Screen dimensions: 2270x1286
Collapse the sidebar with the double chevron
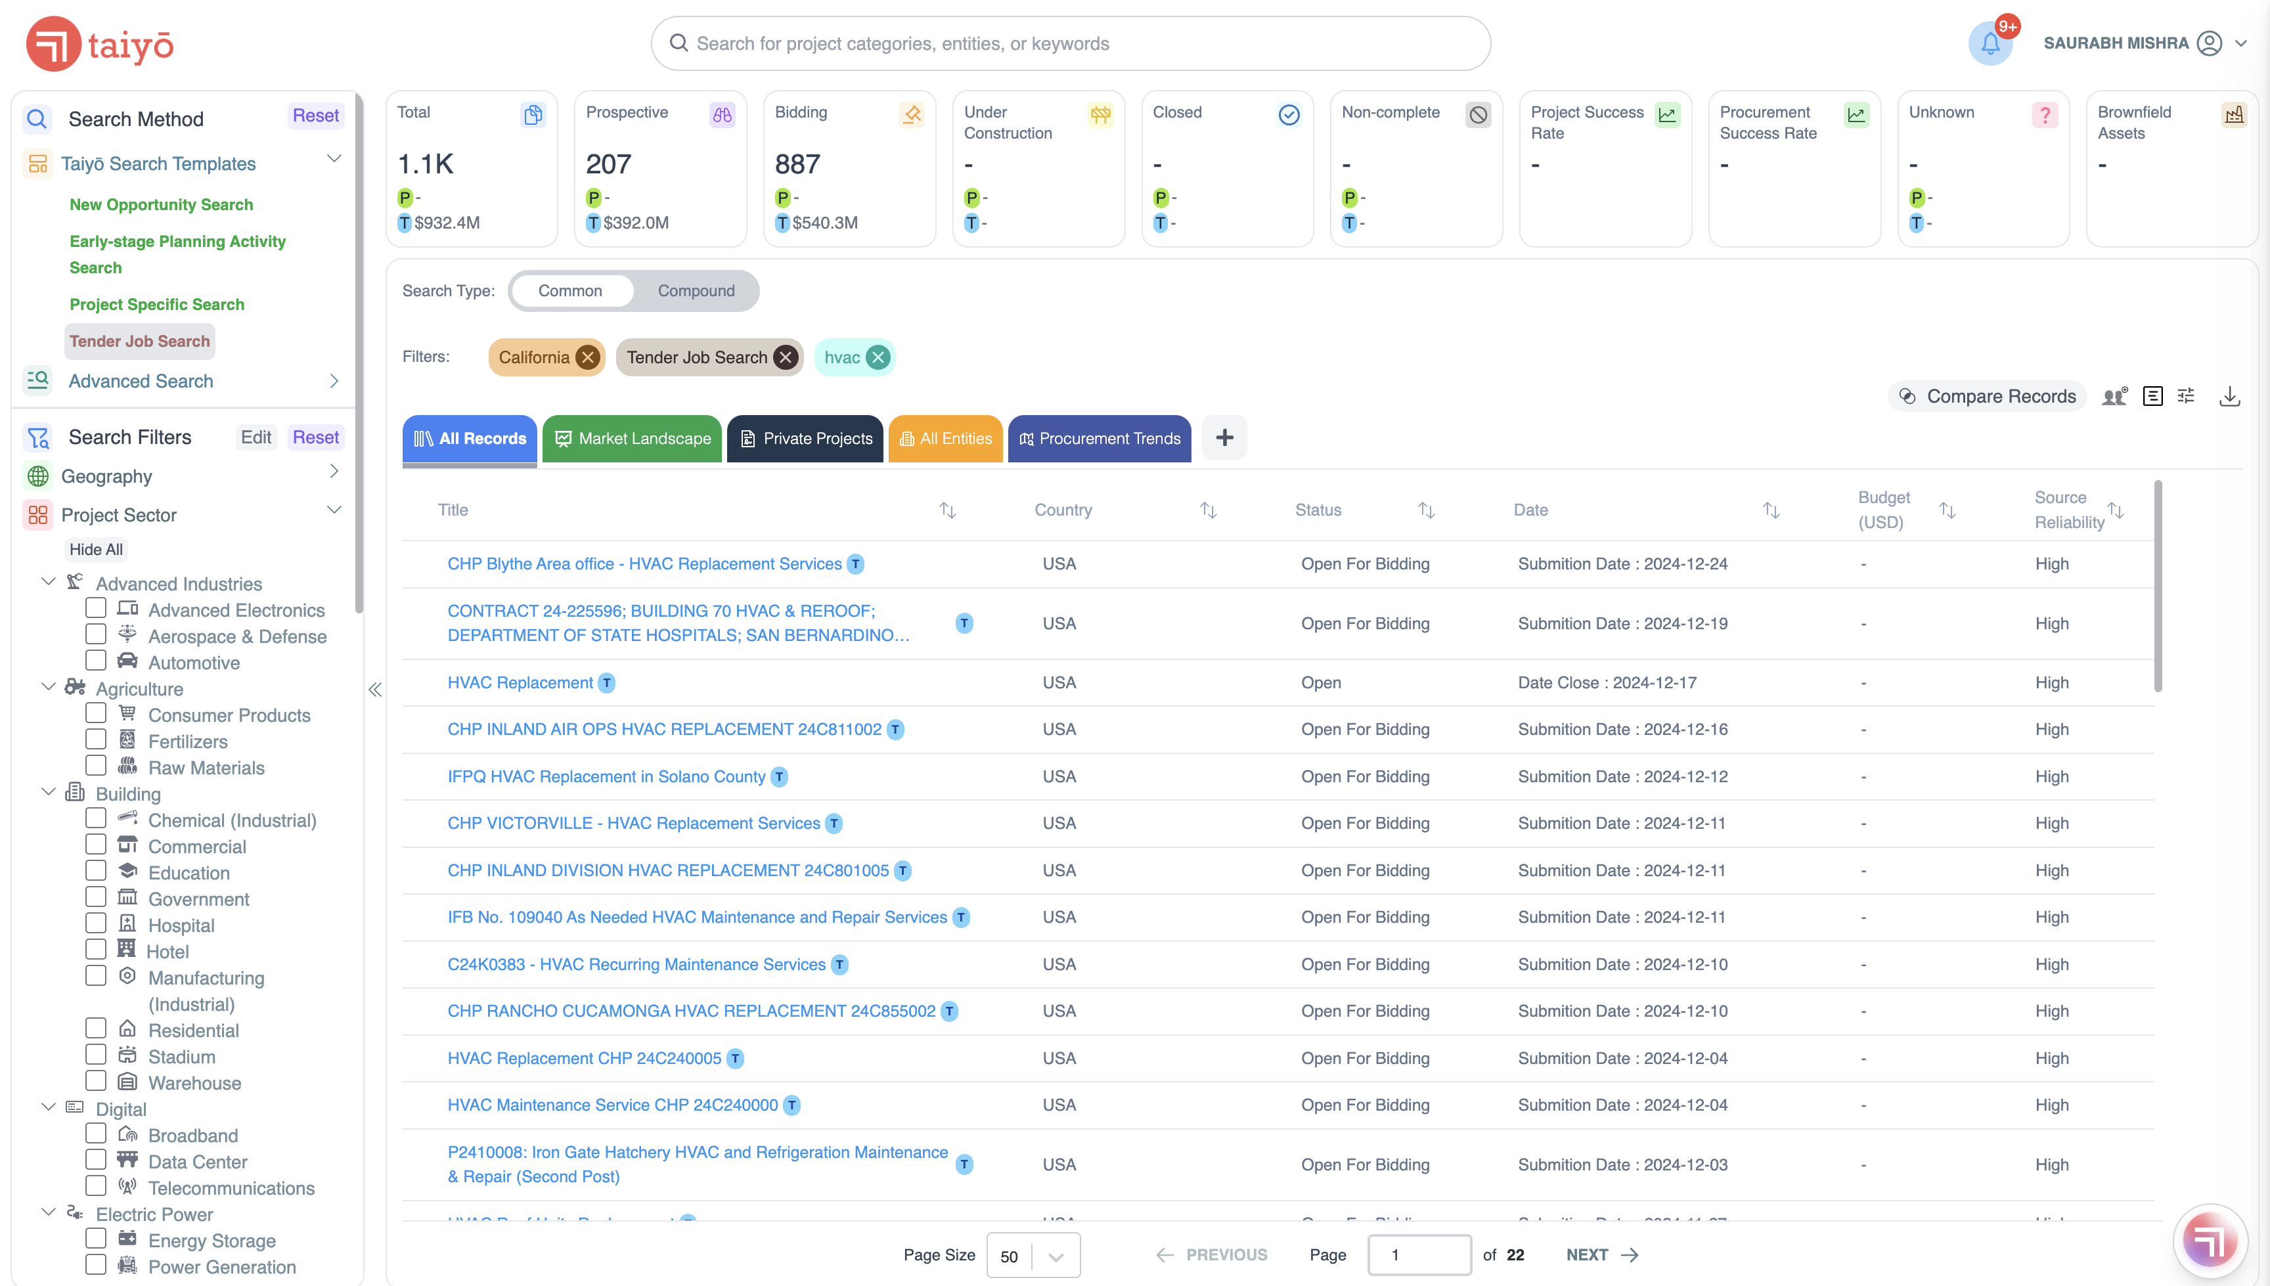pyautogui.click(x=374, y=690)
